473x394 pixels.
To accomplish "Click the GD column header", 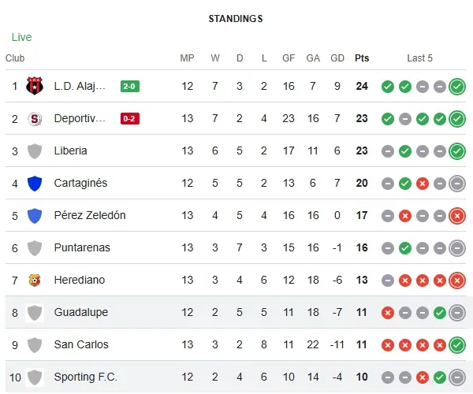I will (337, 58).
